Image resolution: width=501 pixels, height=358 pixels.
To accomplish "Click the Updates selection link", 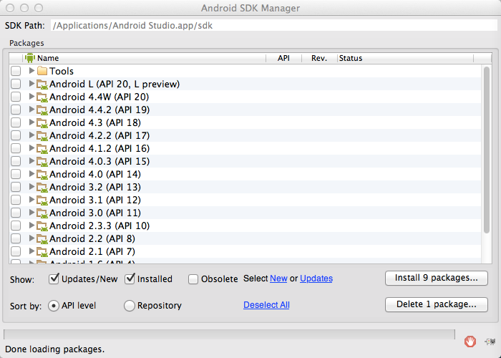I will pyautogui.click(x=316, y=279).
